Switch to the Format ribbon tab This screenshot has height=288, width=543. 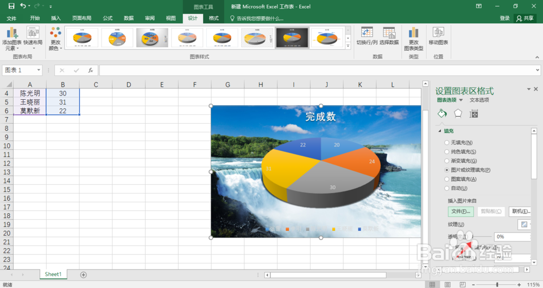[x=213, y=18]
